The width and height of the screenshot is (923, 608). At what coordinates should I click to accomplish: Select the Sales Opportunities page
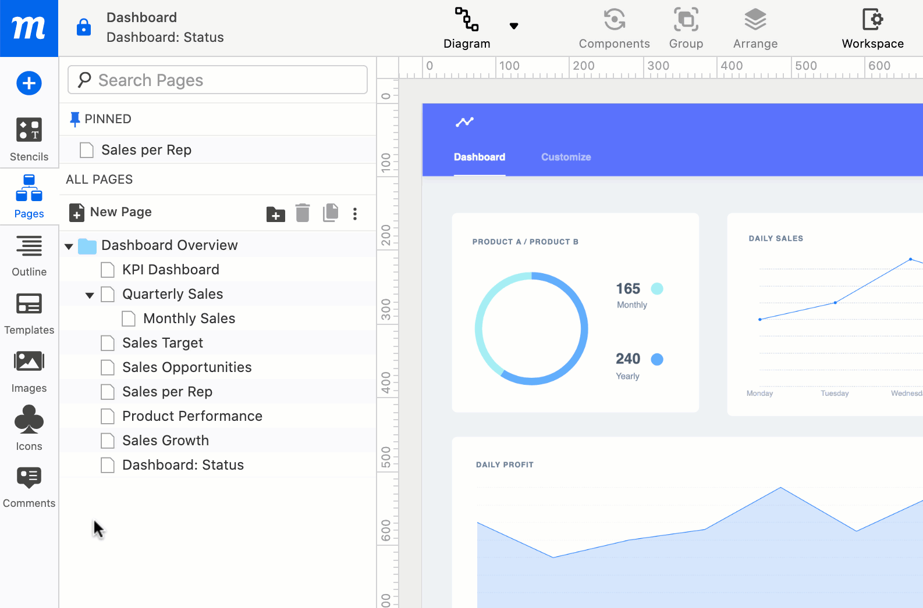click(187, 367)
